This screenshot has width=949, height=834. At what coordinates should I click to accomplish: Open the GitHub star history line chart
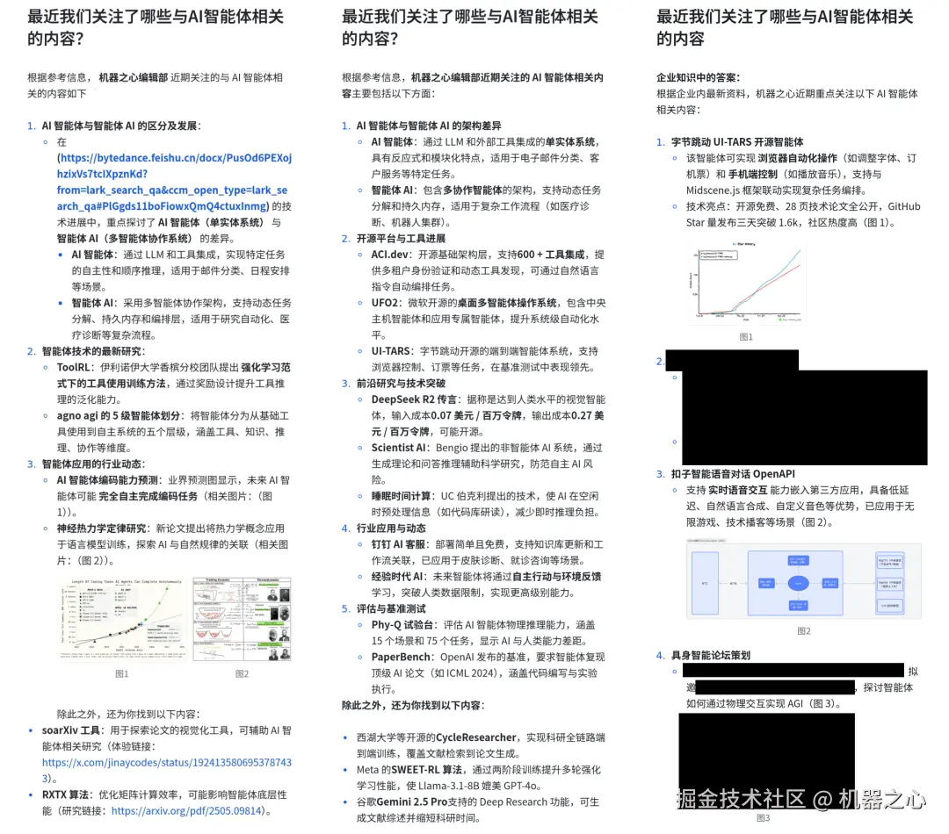pyautogui.click(x=747, y=283)
